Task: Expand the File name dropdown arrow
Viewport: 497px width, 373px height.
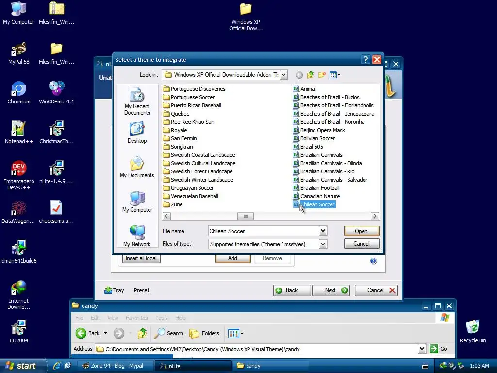Action: click(x=323, y=231)
